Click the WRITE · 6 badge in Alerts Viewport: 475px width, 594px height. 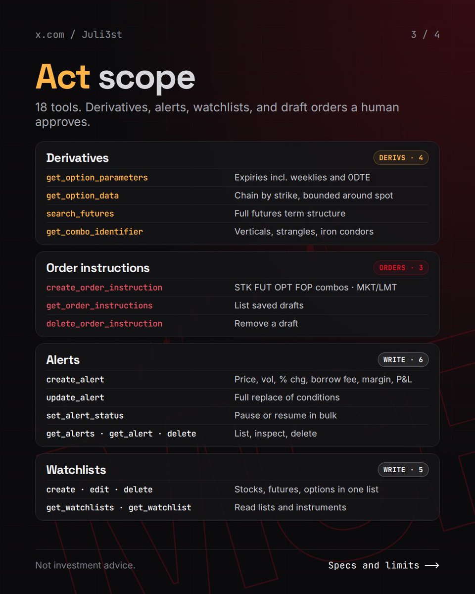coord(403,360)
